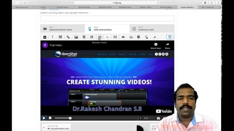Share the Trial Video
This screenshot has width=234, height=131.
[x=167, y=46]
